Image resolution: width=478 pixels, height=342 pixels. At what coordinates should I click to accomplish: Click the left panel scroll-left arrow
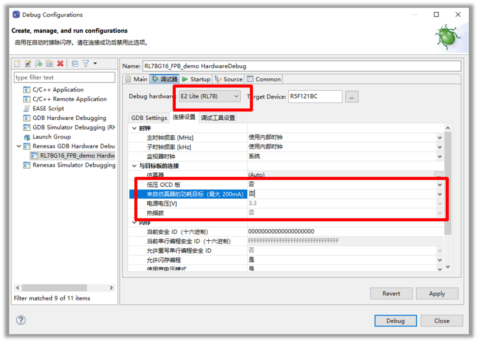pos(18,288)
